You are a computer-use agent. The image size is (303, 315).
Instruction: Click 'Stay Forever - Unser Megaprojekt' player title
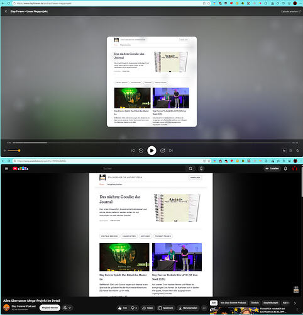tap(29, 11)
